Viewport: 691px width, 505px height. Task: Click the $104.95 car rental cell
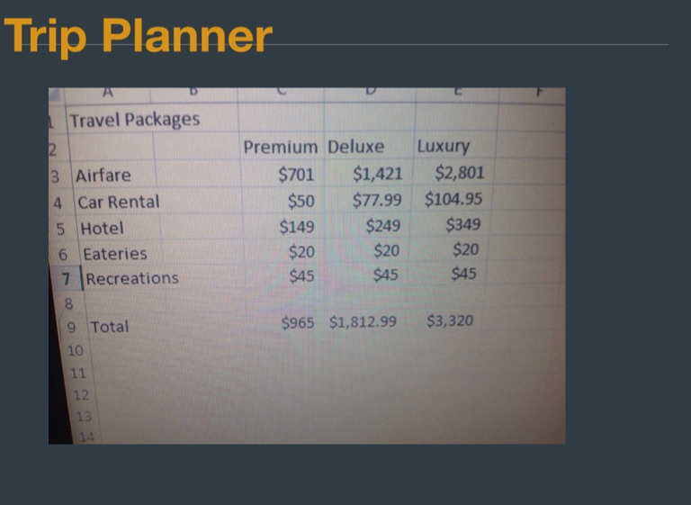(453, 199)
